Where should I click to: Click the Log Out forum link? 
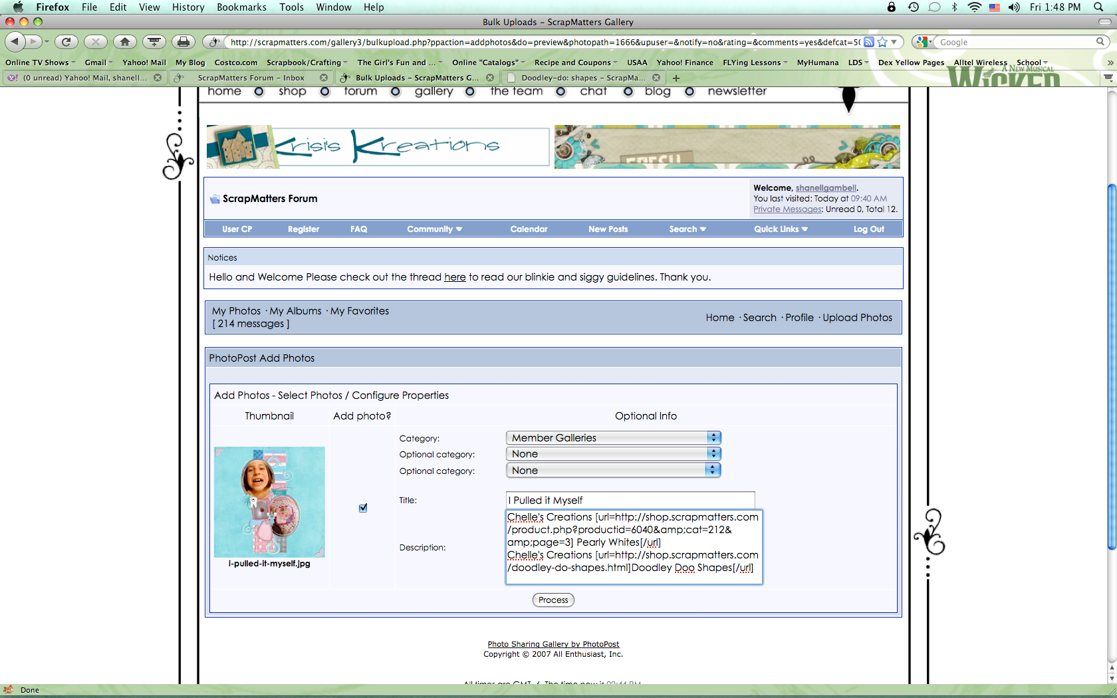tap(868, 229)
